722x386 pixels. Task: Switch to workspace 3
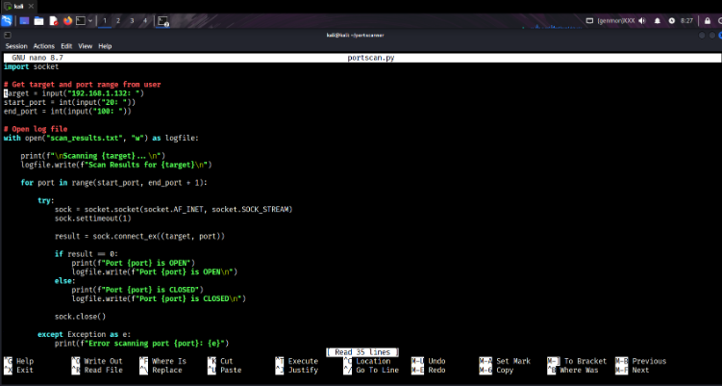(x=132, y=21)
